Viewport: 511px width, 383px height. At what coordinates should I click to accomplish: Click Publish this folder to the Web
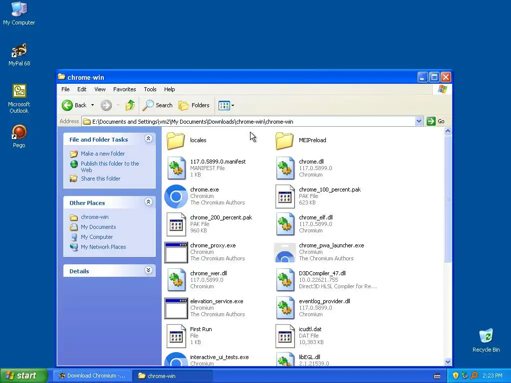110,167
